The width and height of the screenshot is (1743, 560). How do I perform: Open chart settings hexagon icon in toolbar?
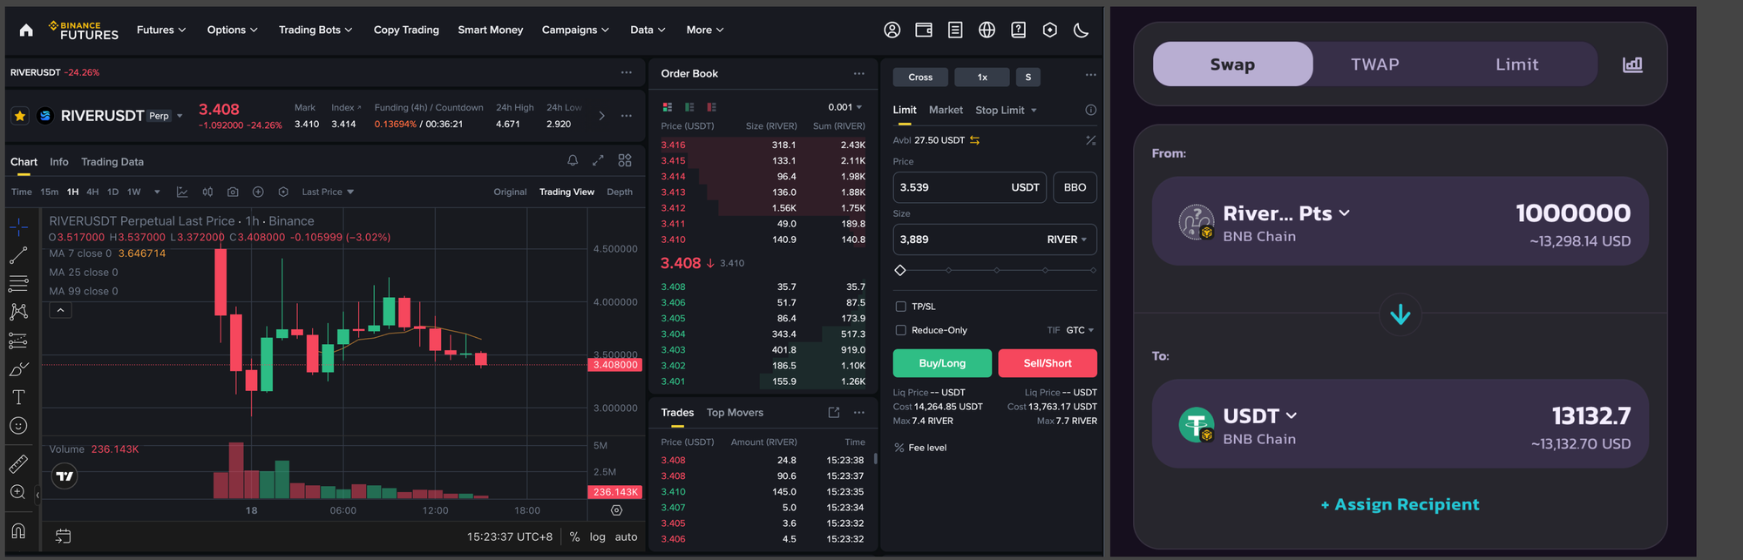[283, 192]
